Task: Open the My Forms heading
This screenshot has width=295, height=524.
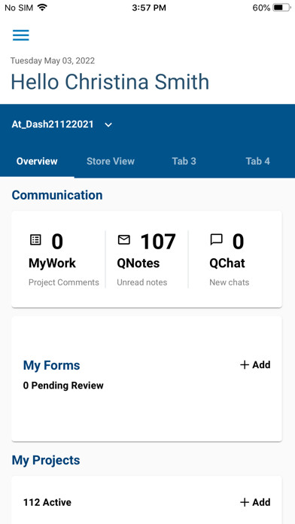Action: [x=51, y=365]
